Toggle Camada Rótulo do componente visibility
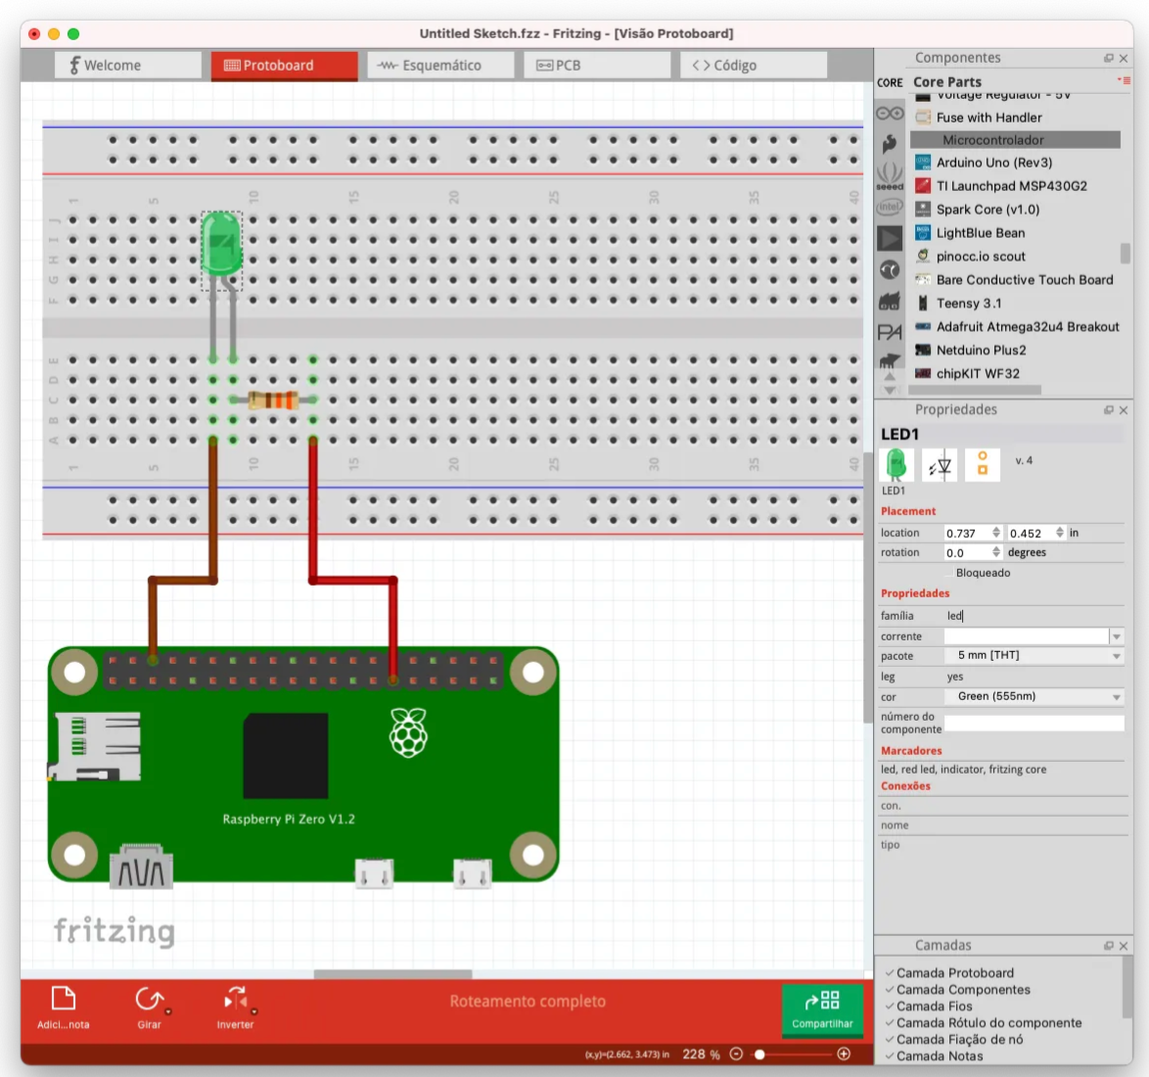 tap(889, 1023)
